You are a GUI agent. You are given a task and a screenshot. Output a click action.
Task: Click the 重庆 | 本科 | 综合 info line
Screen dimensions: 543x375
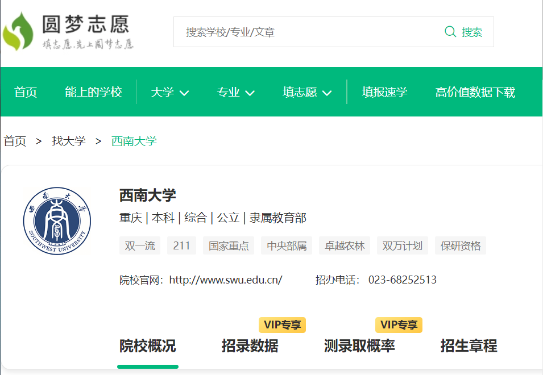213,218
